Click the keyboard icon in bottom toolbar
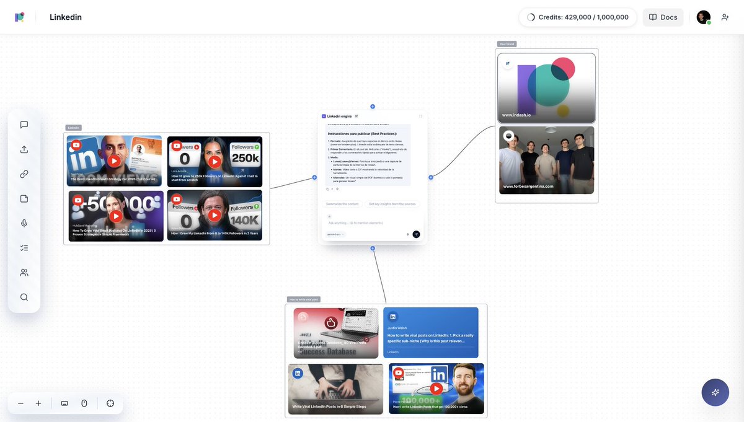The width and height of the screenshot is (744, 422). (64, 403)
